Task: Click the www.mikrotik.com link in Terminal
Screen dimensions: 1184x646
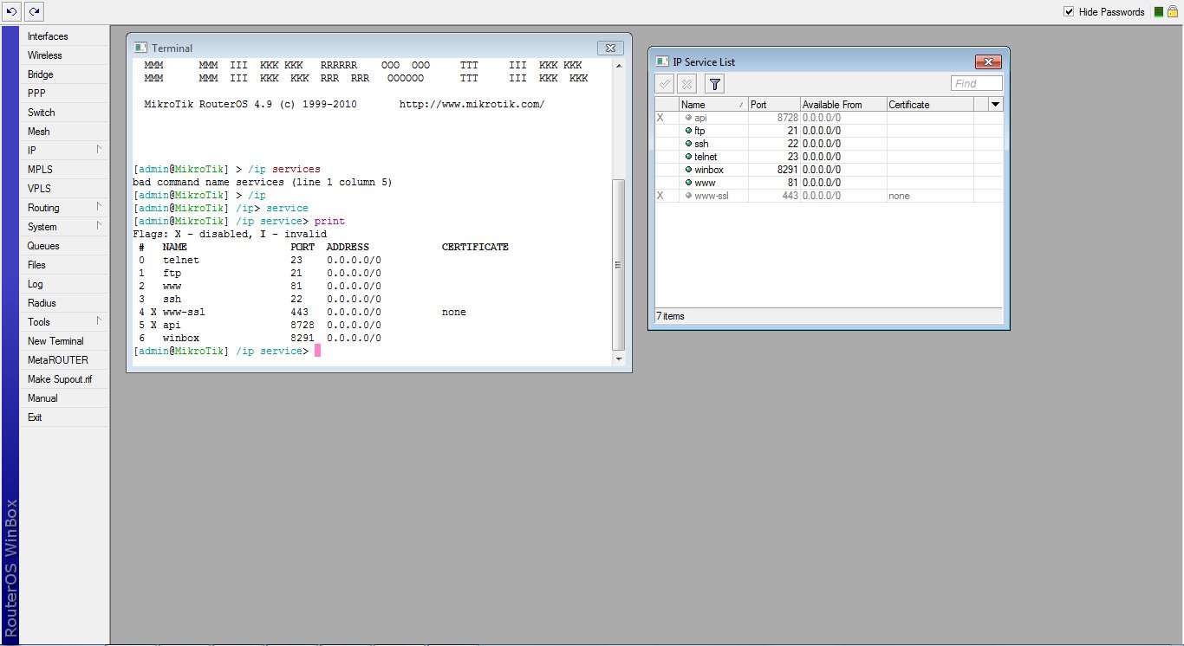Action: click(x=472, y=103)
